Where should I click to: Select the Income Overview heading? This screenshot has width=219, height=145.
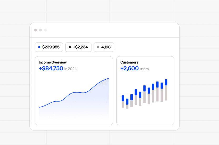pyautogui.click(x=53, y=62)
